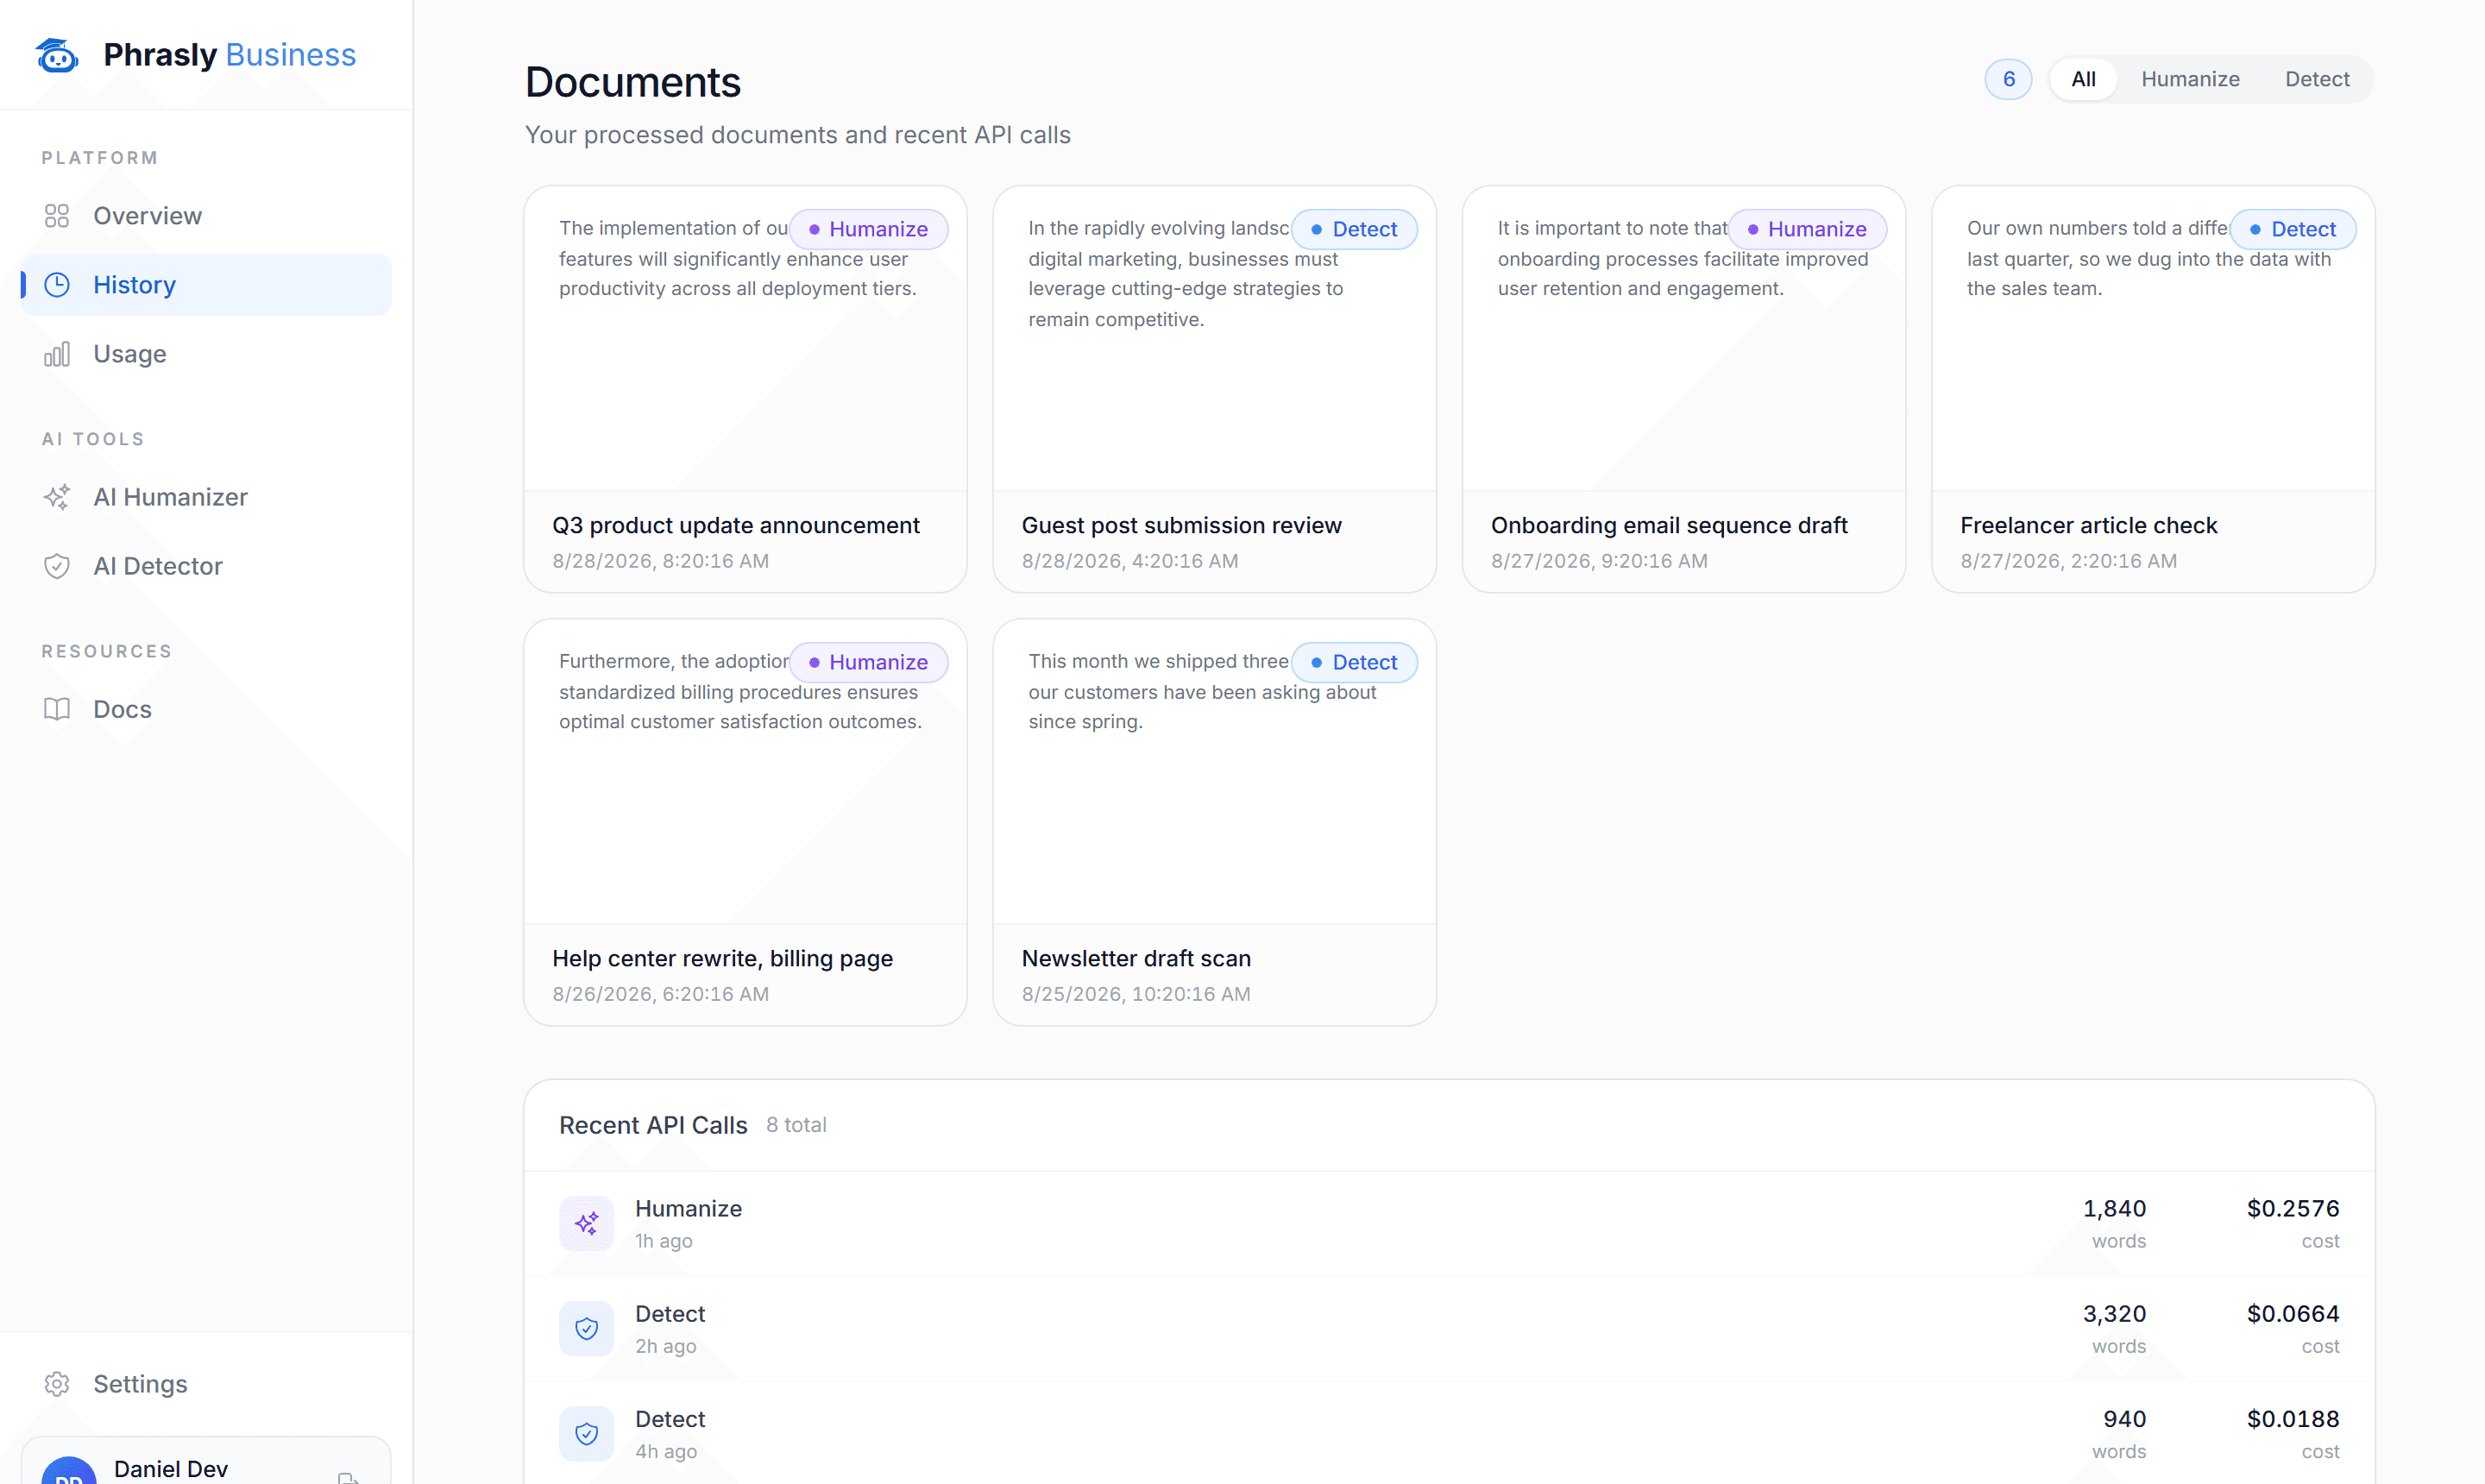Click the $0.0188 cost value

pos(2293,1418)
